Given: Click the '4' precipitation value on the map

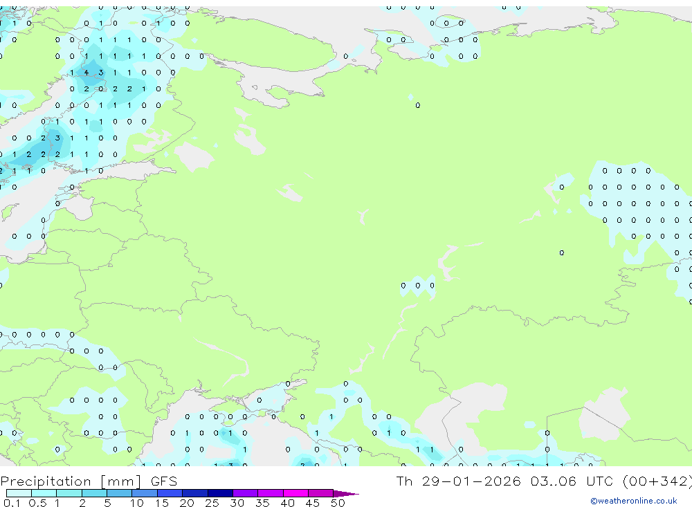Looking at the screenshot, I should (x=86, y=73).
